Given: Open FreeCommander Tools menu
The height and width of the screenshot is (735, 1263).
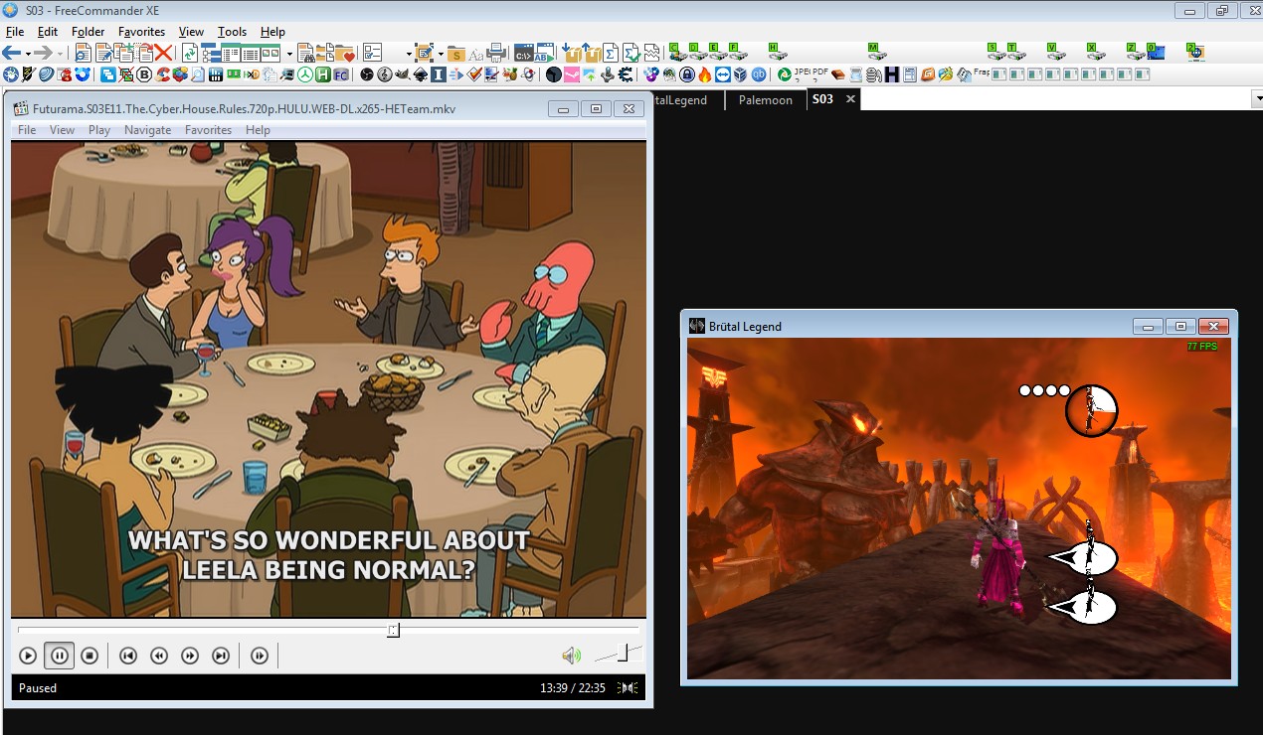Looking at the screenshot, I should 232,32.
